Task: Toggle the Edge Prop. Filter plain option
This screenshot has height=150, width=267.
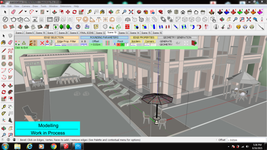Action: [58, 45]
